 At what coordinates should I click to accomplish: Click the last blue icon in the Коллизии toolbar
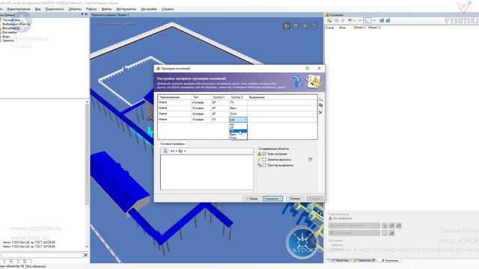coord(388,20)
